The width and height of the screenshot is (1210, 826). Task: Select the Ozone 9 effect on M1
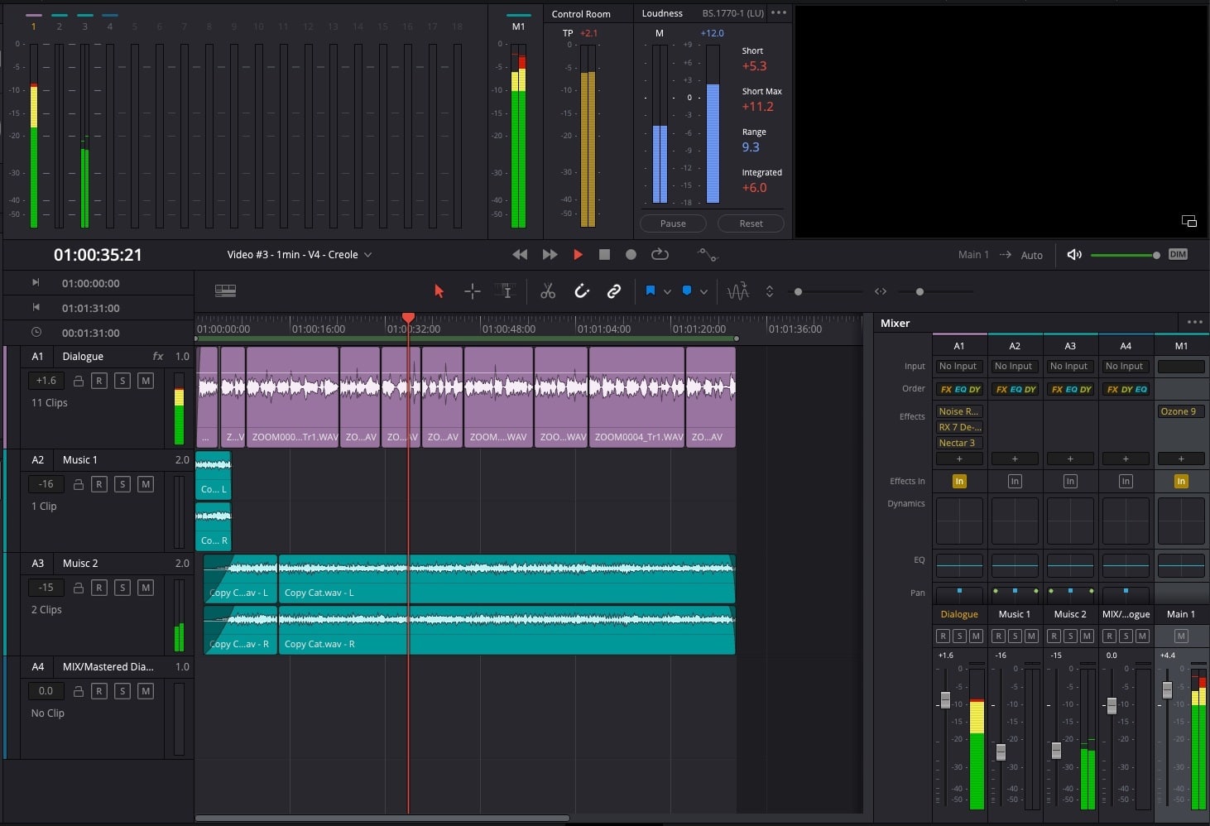point(1180,411)
